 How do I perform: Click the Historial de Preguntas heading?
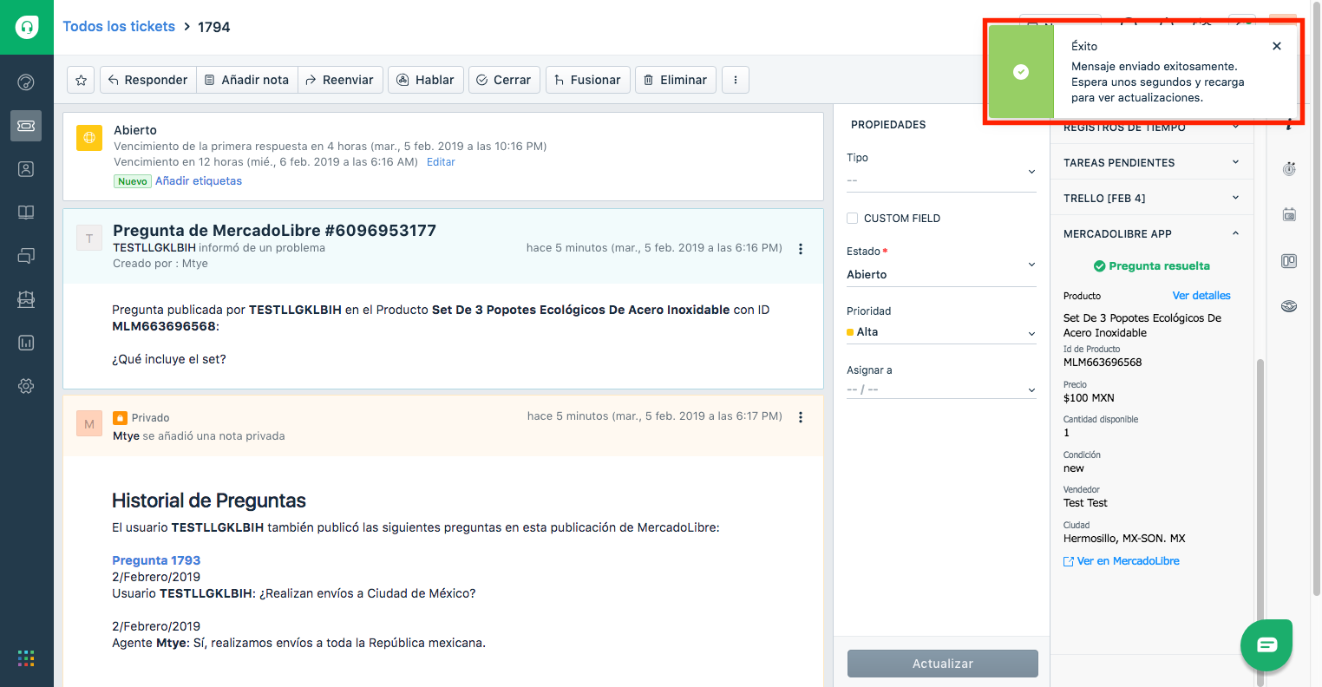209,501
